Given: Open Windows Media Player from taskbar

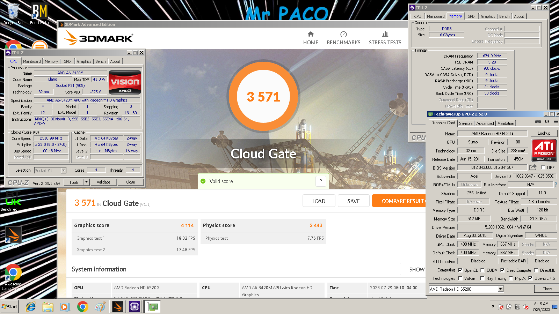Looking at the screenshot, I should coord(65,307).
